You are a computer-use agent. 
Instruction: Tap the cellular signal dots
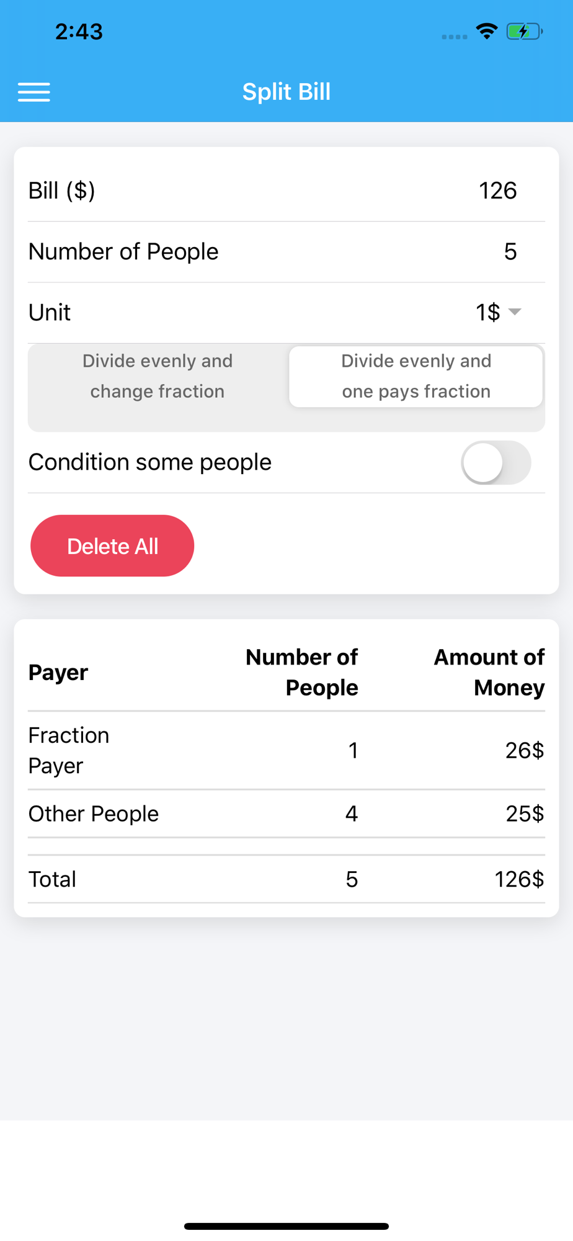tap(454, 37)
